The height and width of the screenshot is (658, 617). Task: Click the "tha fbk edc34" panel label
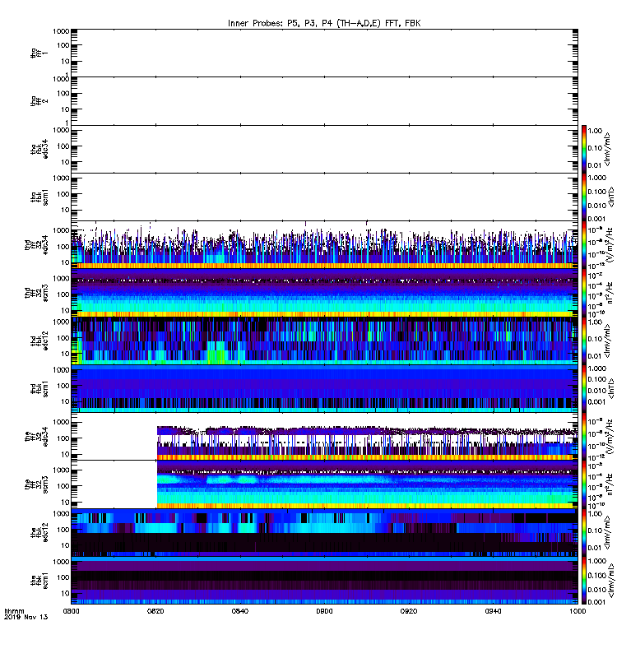click(x=39, y=149)
